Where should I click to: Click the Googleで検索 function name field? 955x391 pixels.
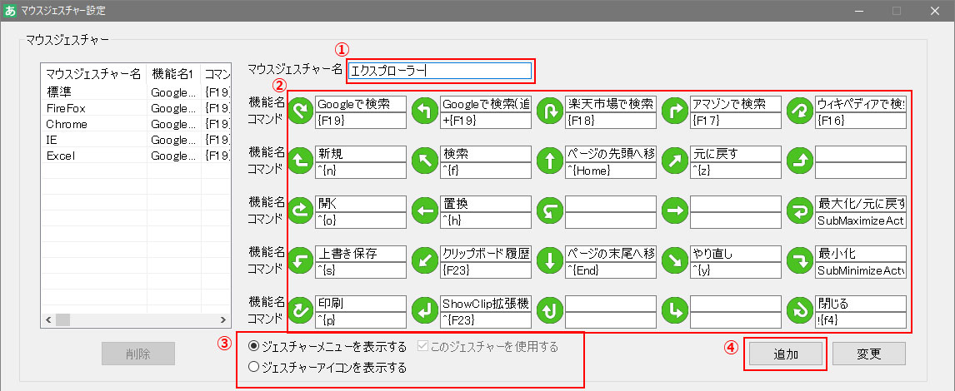click(x=361, y=103)
